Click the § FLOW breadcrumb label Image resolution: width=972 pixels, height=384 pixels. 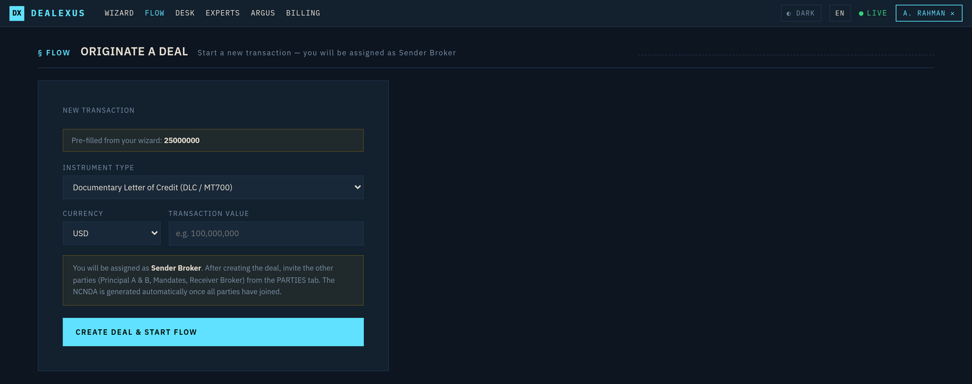pyautogui.click(x=54, y=53)
